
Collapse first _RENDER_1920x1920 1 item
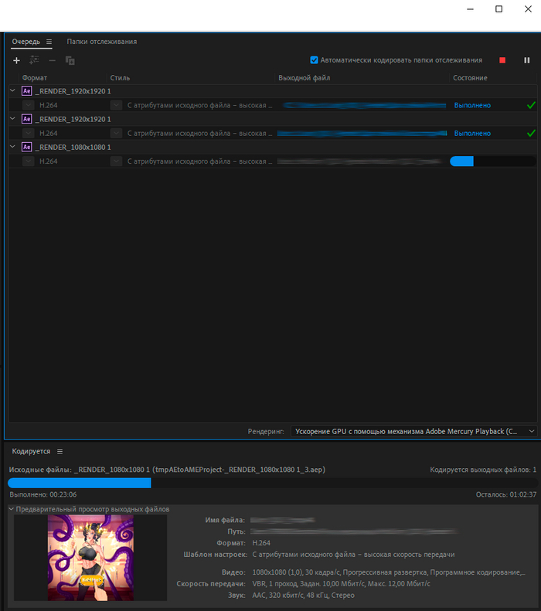tap(12, 91)
